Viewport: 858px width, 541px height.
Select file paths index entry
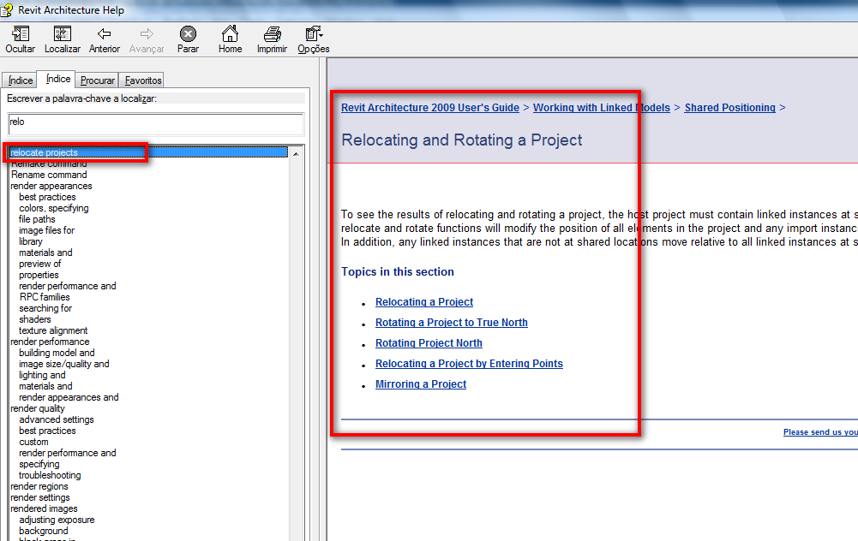point(37,219)
